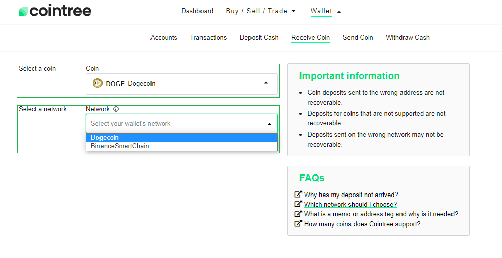Screen dimensions: 502x258
Task: Click the Dogecoin coin icon
Action: (97, 83)
